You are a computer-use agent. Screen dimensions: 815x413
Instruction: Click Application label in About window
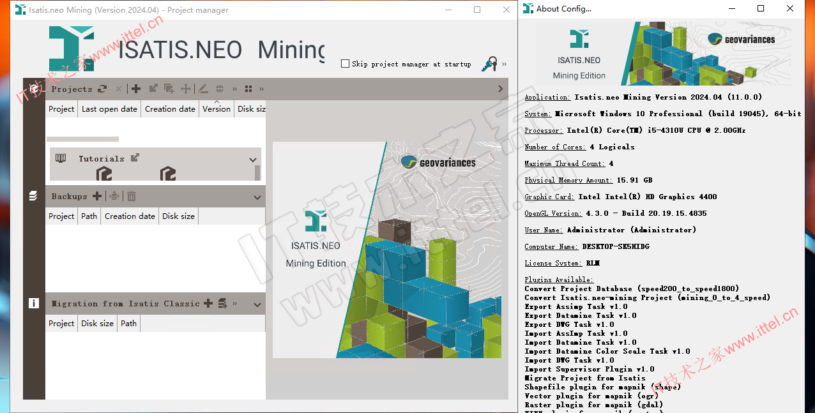(x=547, y=97)
